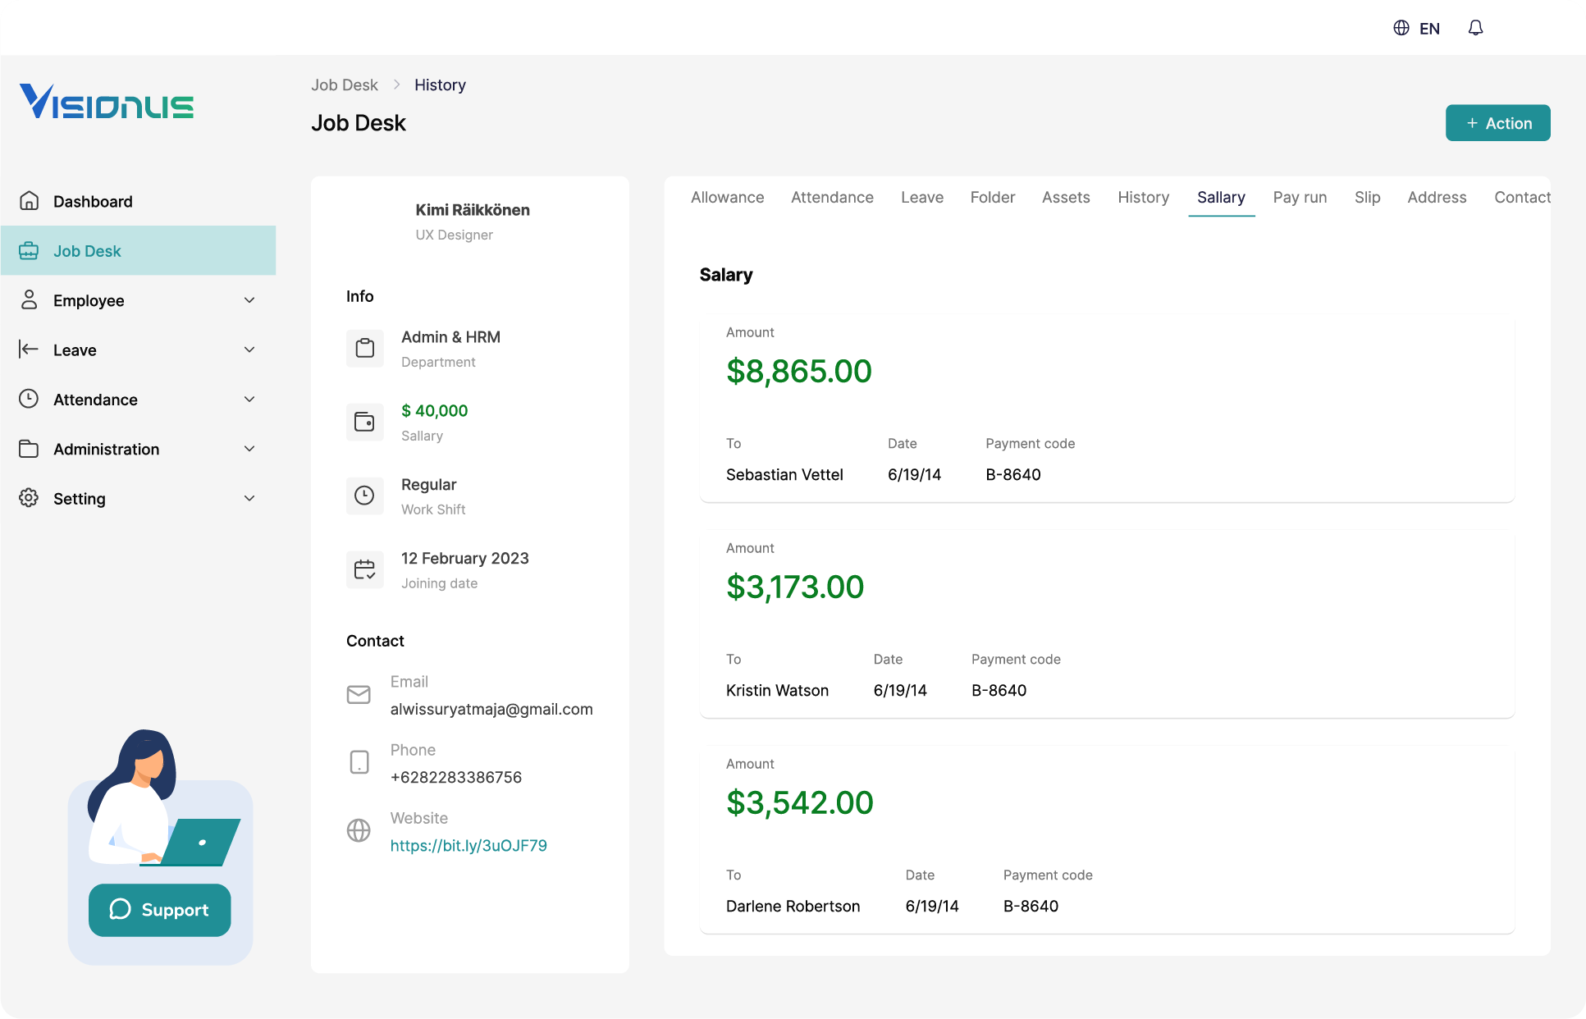Click the notification bell icon
The width and height of the screenshot is (1586, 1019).
[1474, 28]
